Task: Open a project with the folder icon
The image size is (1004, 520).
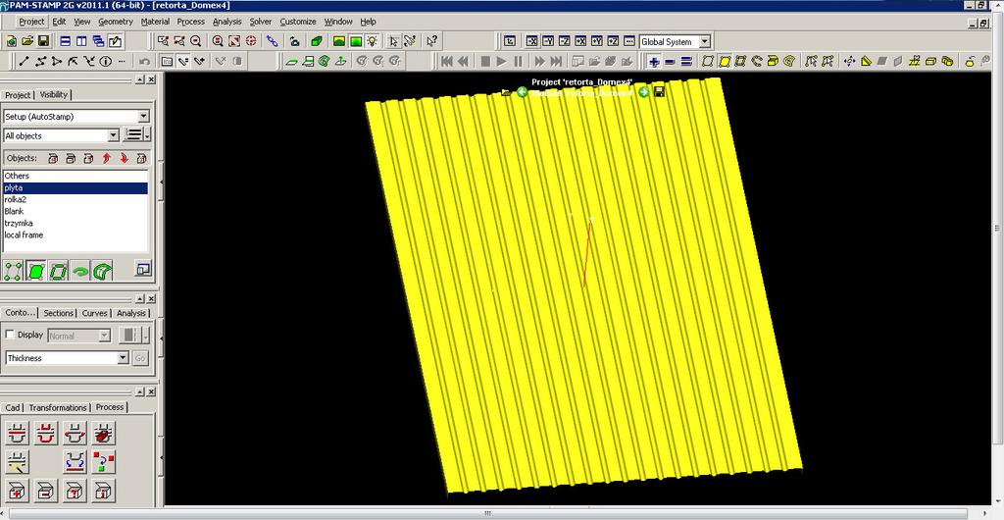Action: [x=27, y=41]
